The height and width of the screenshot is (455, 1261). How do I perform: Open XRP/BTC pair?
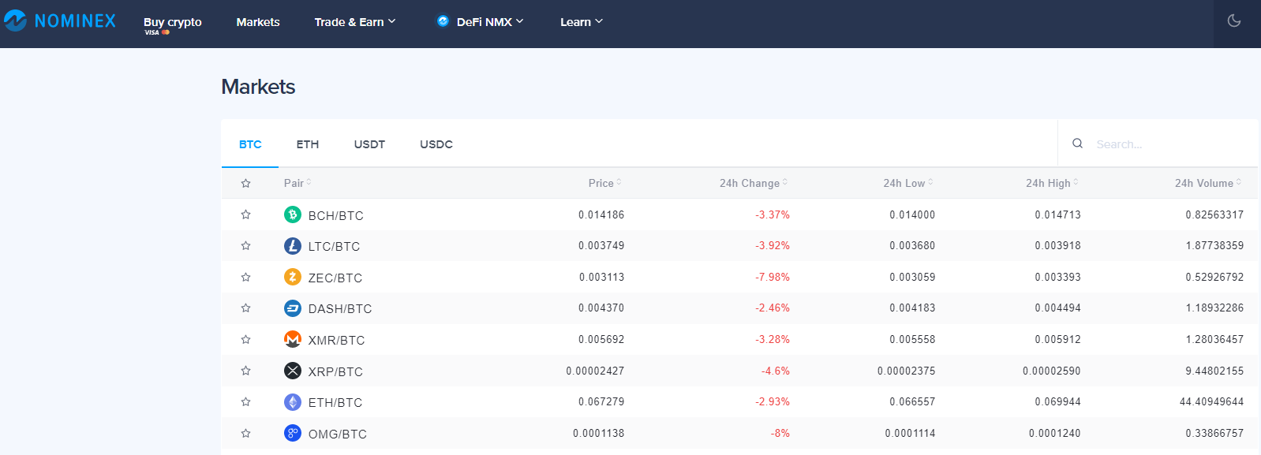pyautogui.click(x=335, y=371)
